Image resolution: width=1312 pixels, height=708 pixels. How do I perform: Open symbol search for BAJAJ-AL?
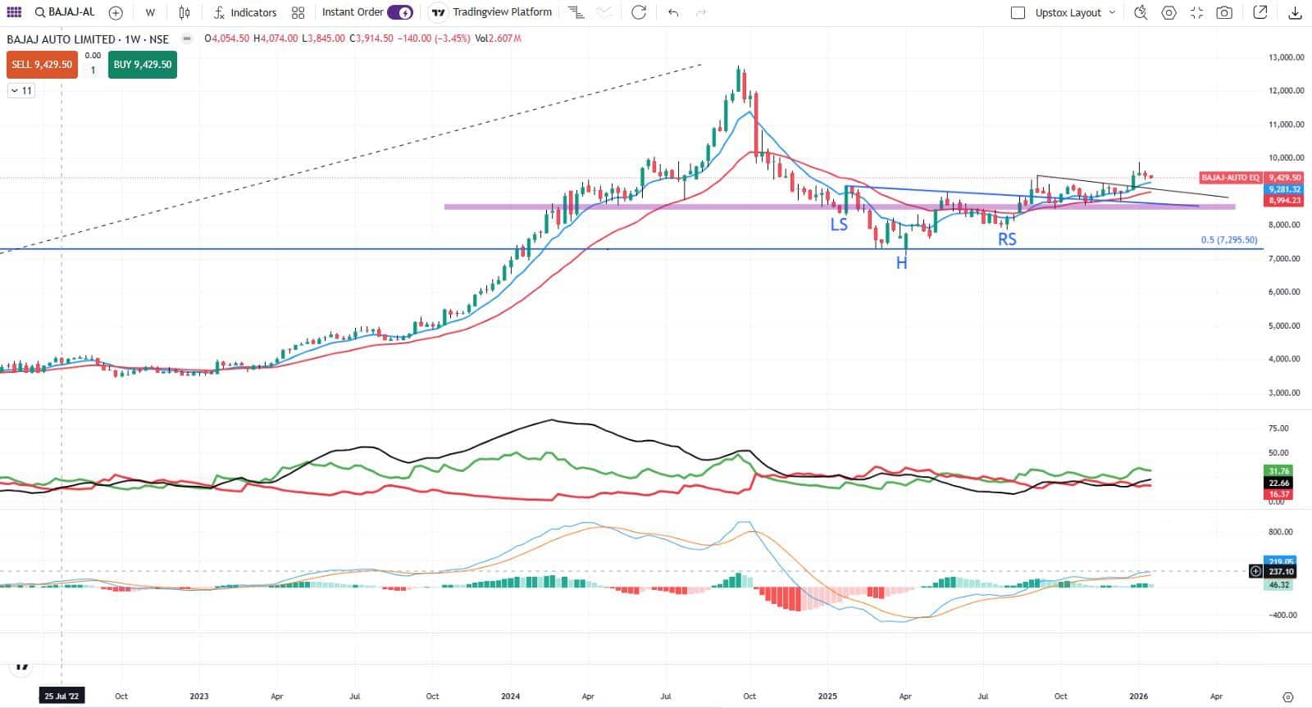tap(65, 12)
